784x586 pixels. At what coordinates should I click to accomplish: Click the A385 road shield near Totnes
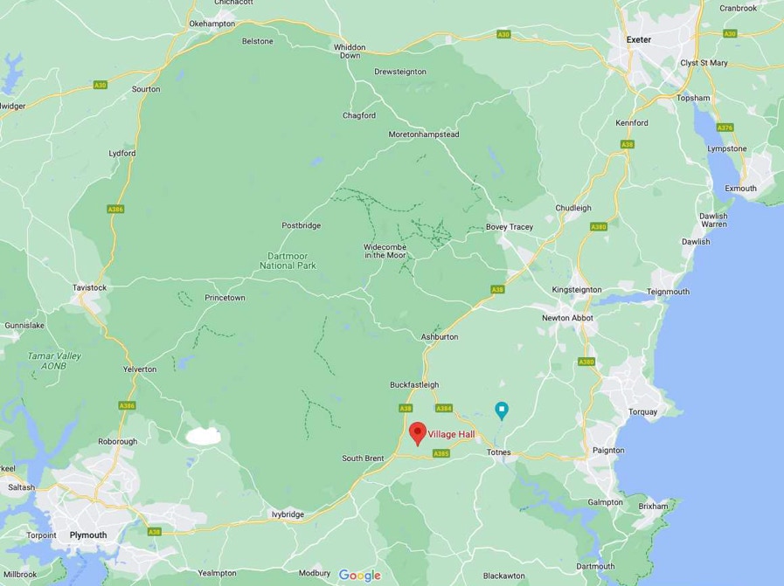[441, 453]
